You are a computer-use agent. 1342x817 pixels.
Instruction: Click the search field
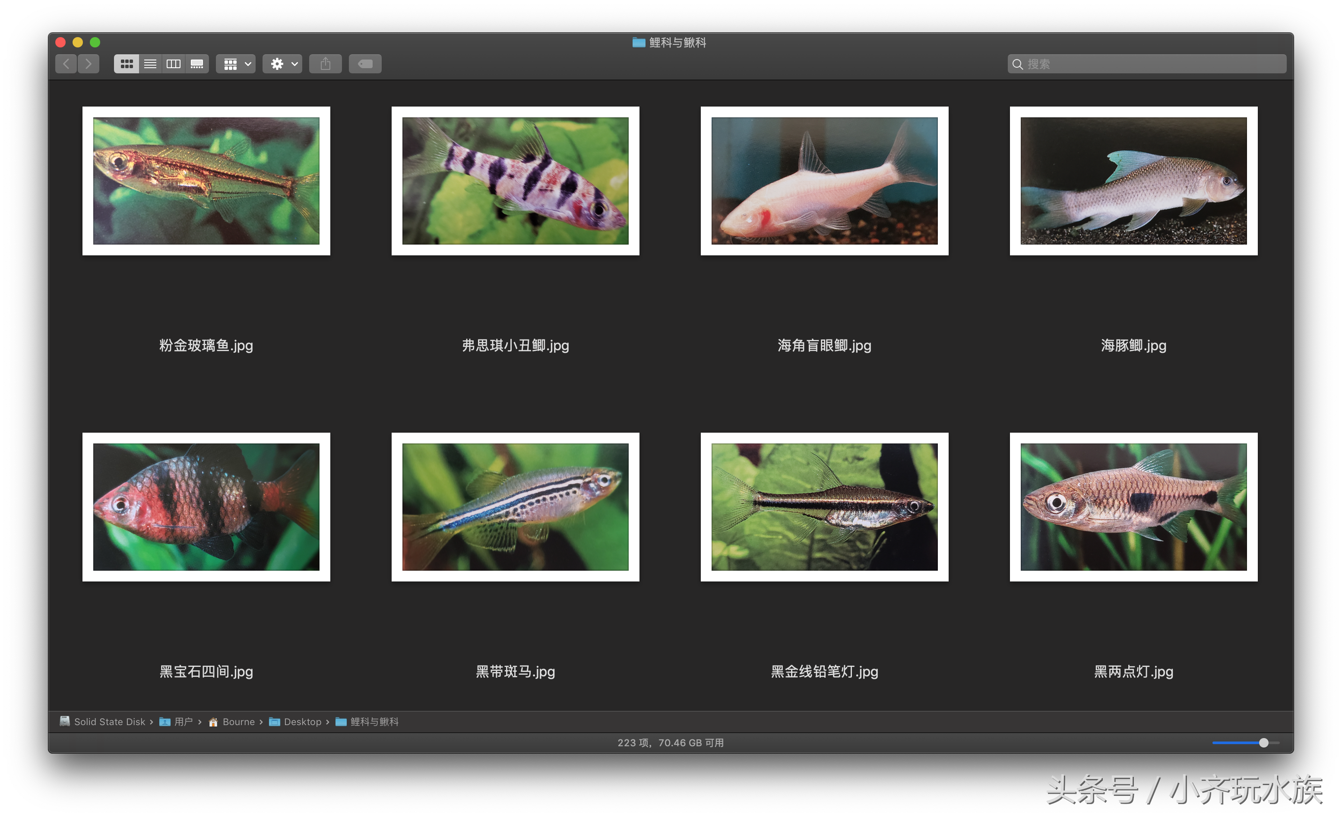coord(1147,64)
